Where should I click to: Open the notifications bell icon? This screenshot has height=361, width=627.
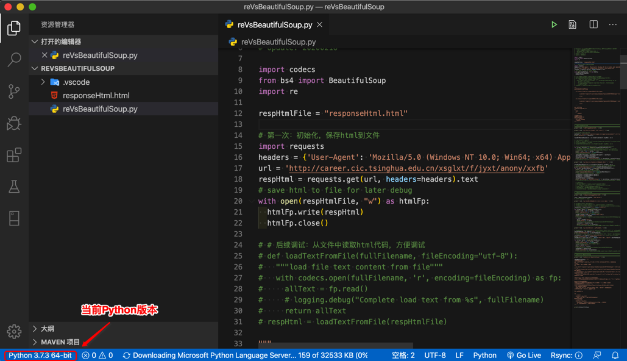point(615,356)
